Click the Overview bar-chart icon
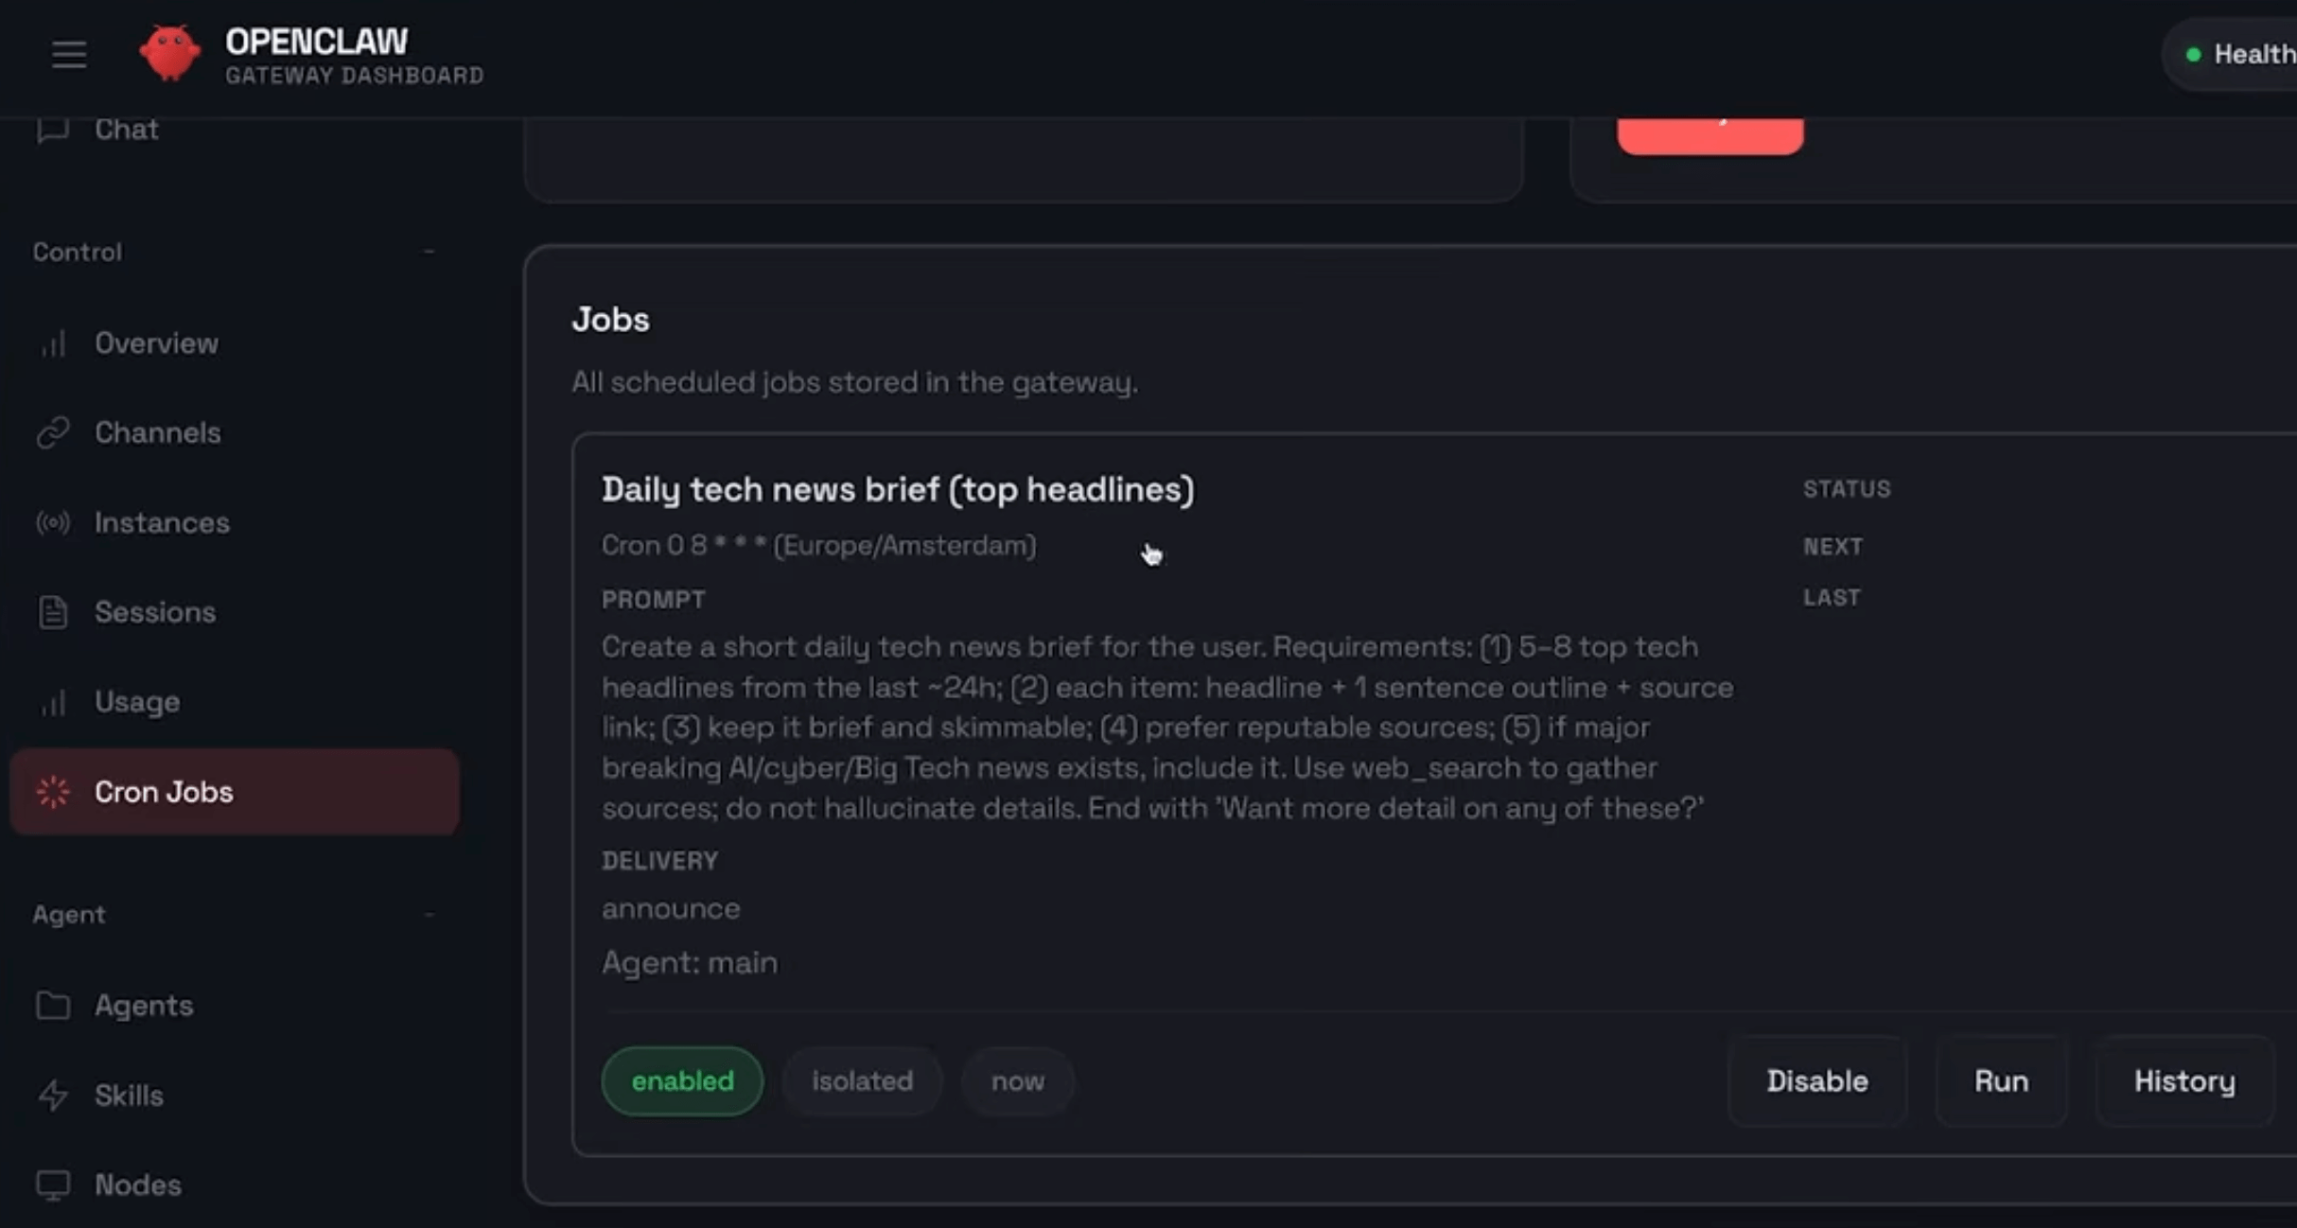 [x=53, y=343]
